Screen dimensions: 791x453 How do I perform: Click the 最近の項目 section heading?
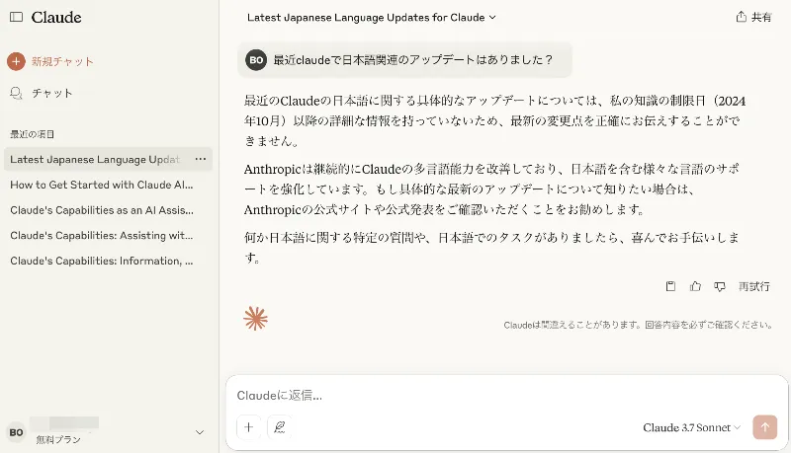(33, 134)
